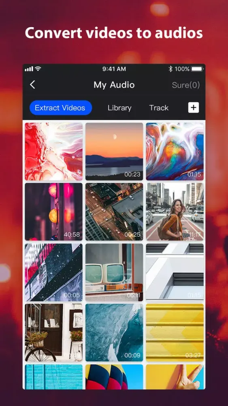Select the blue ocean wave video 00:09

(114, 333)
